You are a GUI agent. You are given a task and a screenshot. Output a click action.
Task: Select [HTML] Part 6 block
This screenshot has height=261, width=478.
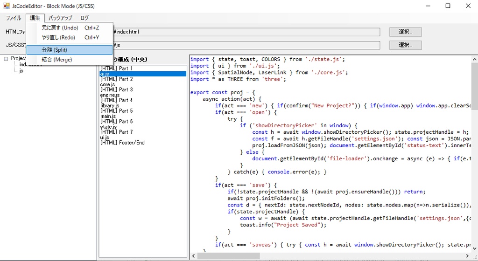pyautogui.click(x=143, y=121)
